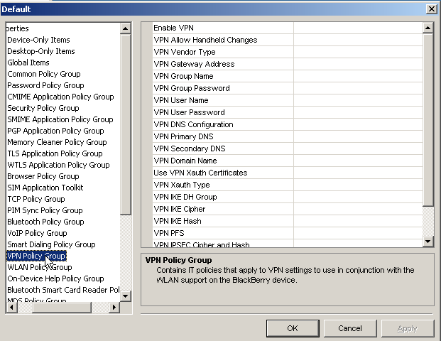Click down arrow of policy group list scrollbar
441x341 pixels.
pyautogui.click(x=125, y=296)
